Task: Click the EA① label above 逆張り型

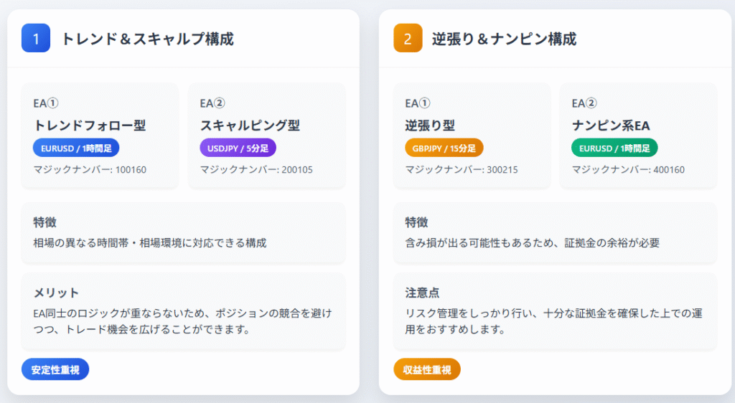Action: coord(418,103)
